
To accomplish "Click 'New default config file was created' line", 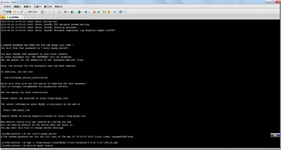I will [36, 122].
